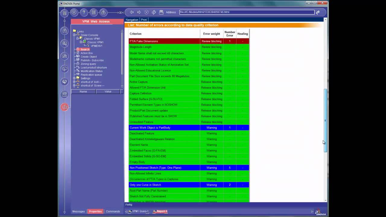Switch to Report 5 tab

tap(160, 211)
